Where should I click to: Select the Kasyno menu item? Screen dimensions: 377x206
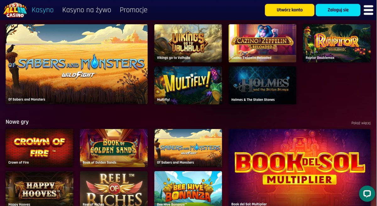tap(43, 10)
